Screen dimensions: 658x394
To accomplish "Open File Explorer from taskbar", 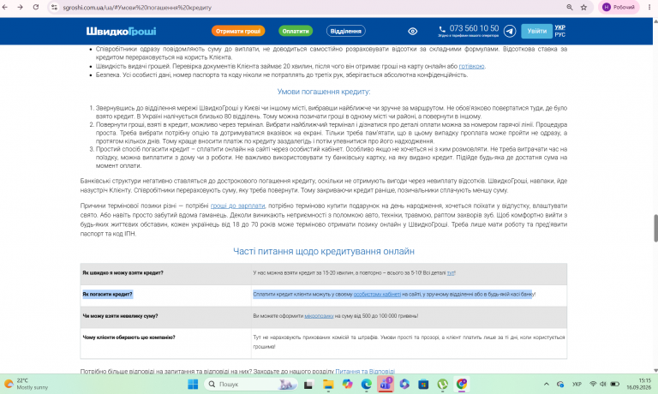I will click(328, 384).
